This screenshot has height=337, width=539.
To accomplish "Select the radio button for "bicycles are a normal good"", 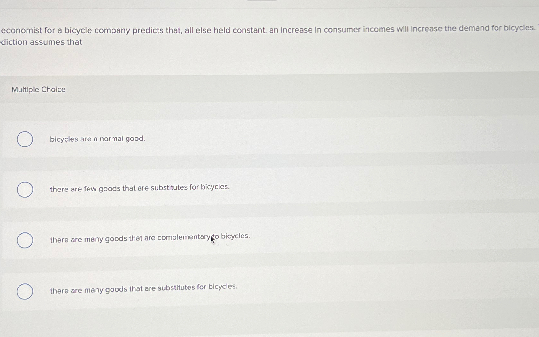I will pyautogui.click(x=25, y=139).
